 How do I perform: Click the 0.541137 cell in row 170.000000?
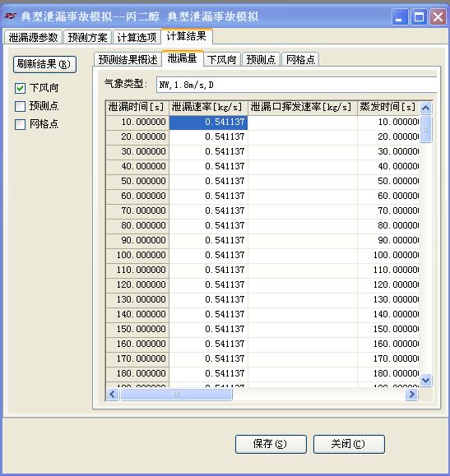click(208, 359)
